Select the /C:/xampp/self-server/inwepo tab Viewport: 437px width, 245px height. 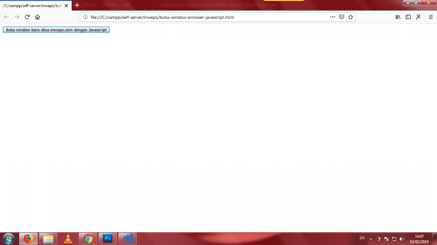(x=35, y=6)
